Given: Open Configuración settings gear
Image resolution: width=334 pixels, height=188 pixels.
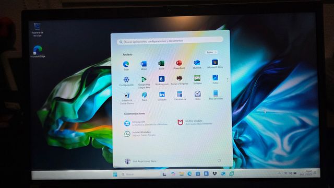Looking at the screenshot, I should pos(126,81).
